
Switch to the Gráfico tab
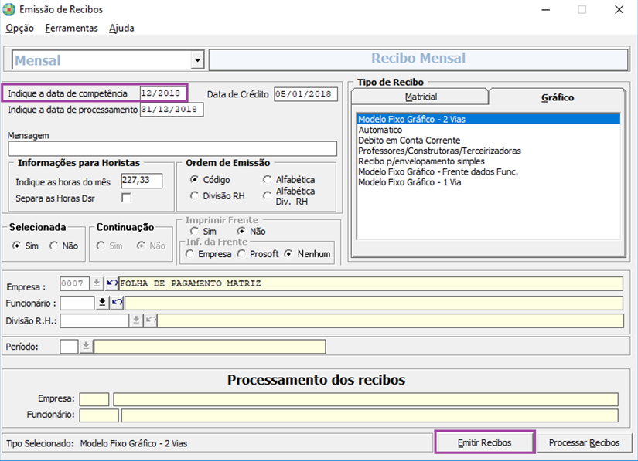click(557, 97)
